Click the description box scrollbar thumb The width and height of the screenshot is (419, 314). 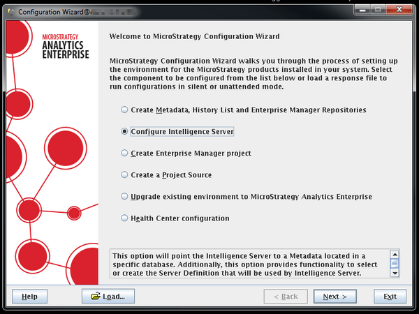point(395,264)
